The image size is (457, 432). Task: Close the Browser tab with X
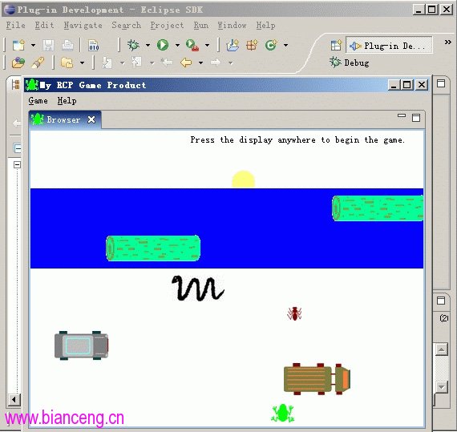coord(91,119)
